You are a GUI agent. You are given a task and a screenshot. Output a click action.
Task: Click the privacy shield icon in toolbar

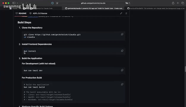(52, 3)
